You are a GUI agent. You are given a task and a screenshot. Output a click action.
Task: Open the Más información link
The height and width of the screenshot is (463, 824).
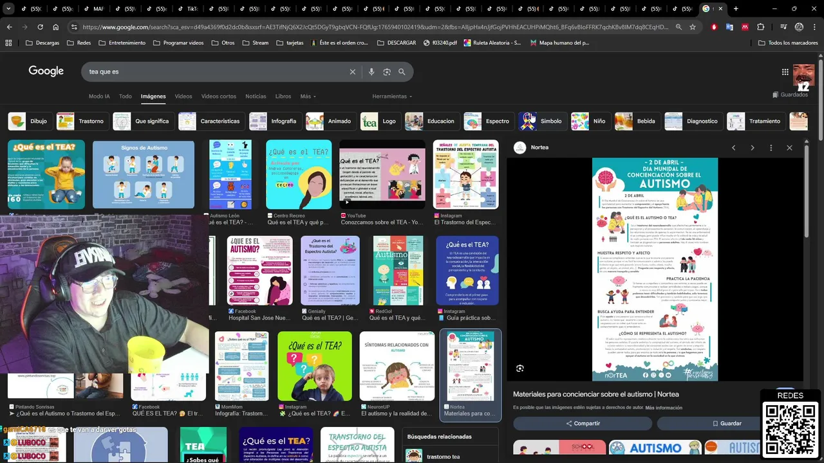pos(664,408)
